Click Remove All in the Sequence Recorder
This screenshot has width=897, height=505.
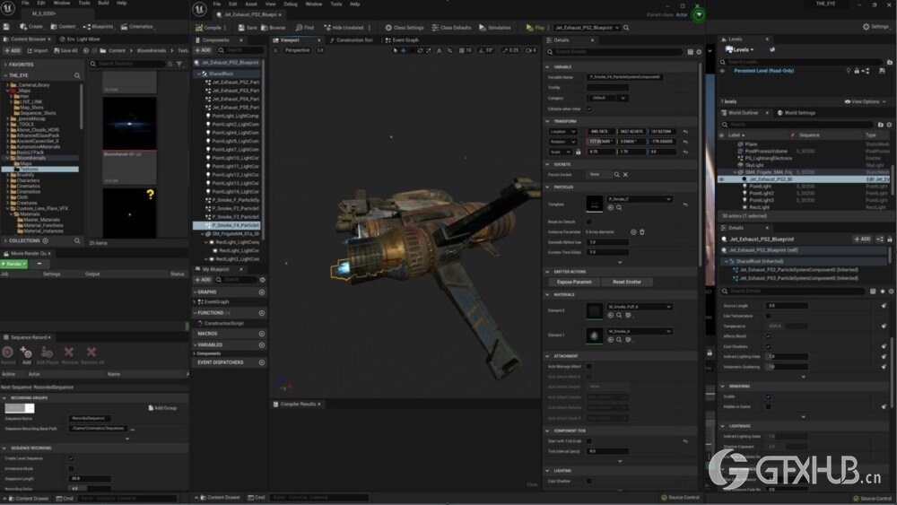coord(92,354)
